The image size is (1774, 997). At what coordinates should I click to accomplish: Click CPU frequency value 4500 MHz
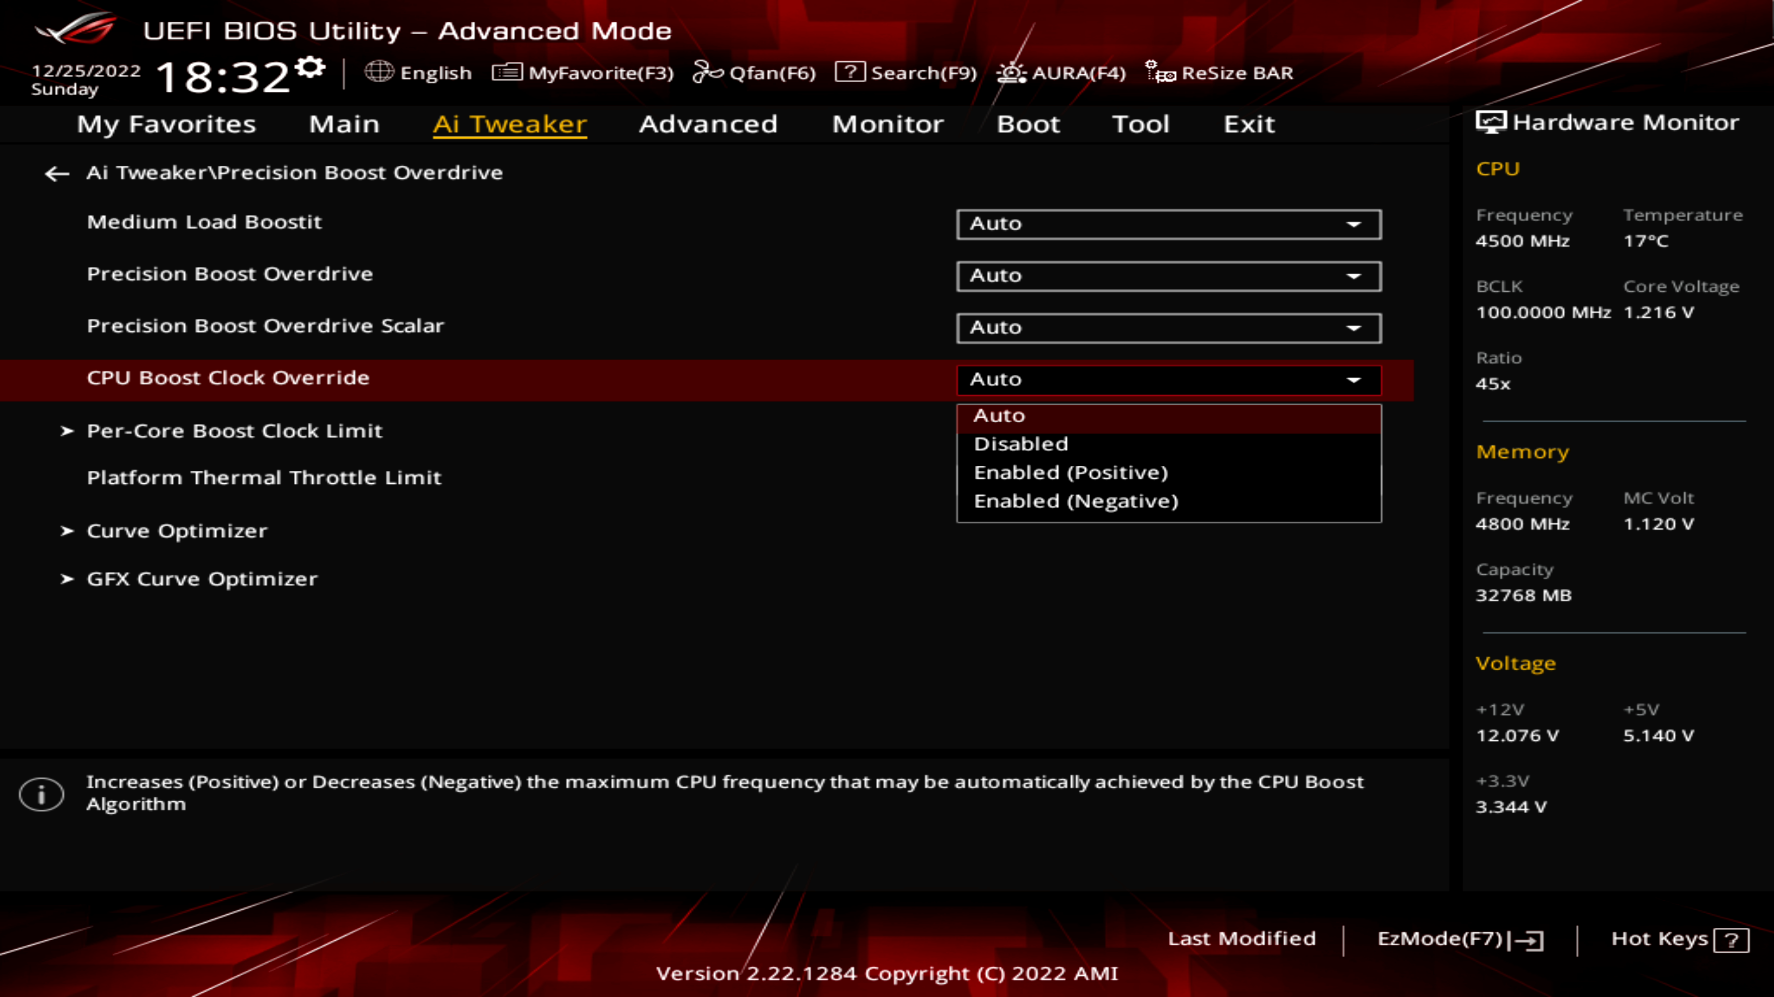coord(1523,241)
